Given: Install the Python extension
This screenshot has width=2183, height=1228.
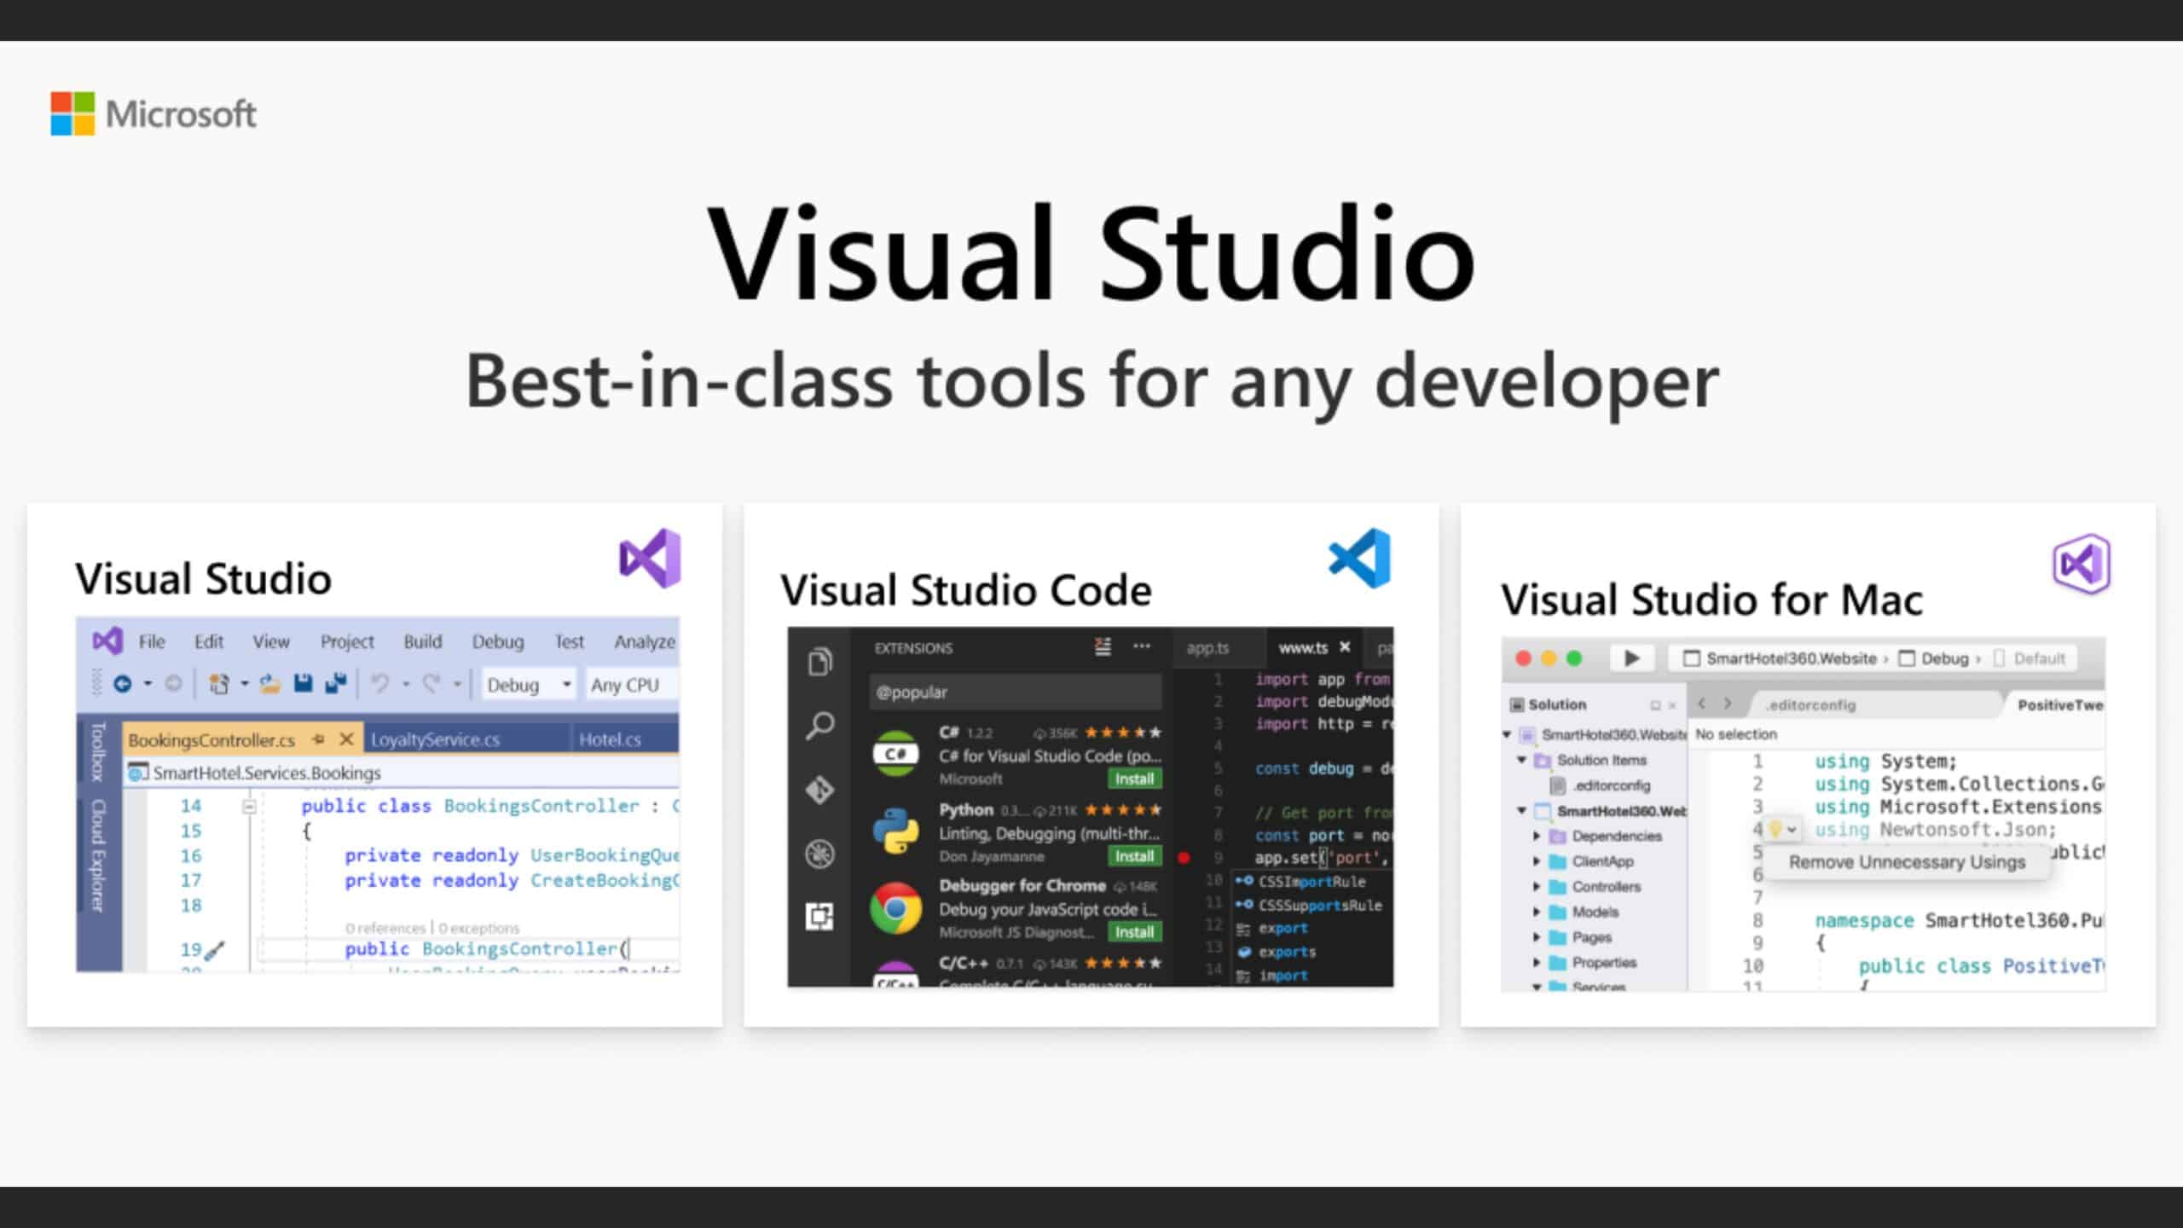Looking at the screenshot, I should click(1134, 856).
